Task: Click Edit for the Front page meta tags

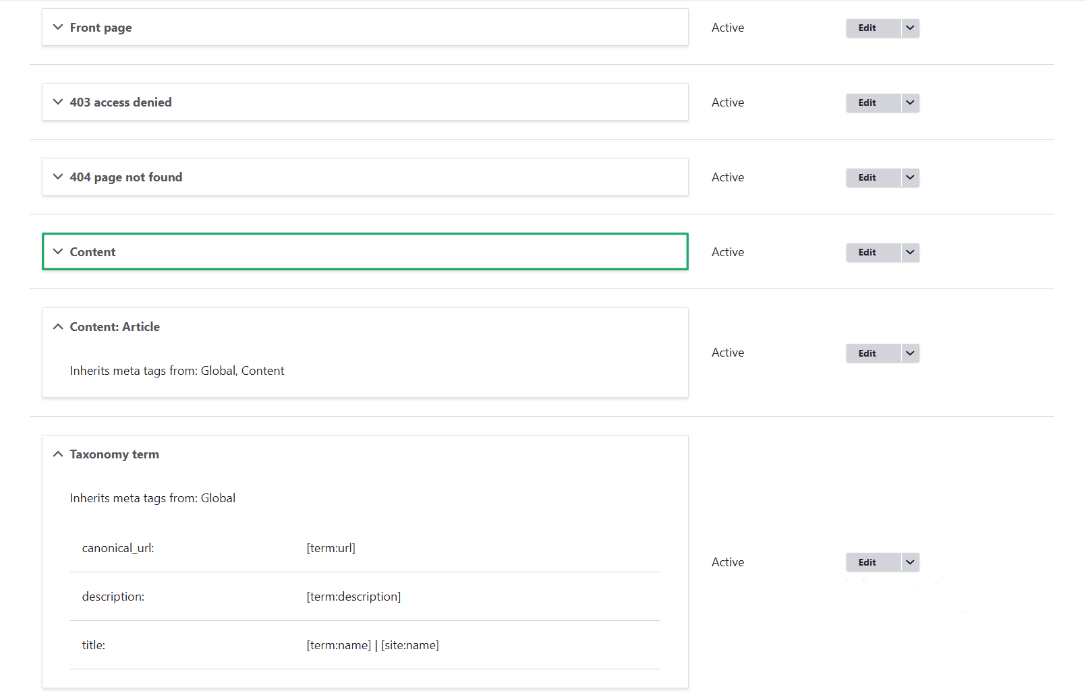Action: coord(868,28)
